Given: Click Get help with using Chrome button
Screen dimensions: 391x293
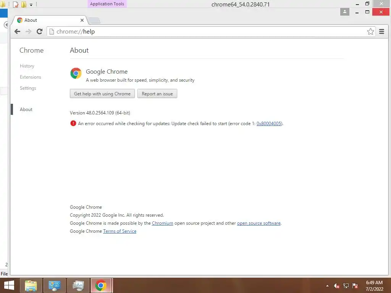Looking at the screenshot, I should [x=102, y=94].
